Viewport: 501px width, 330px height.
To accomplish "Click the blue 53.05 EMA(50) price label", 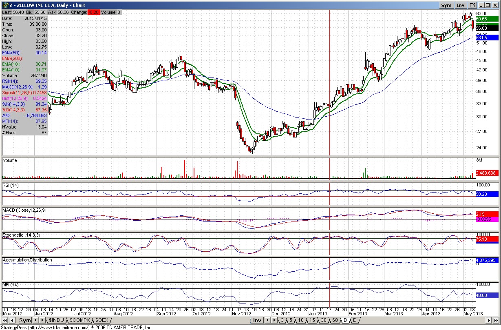I will tap(487, 38).
